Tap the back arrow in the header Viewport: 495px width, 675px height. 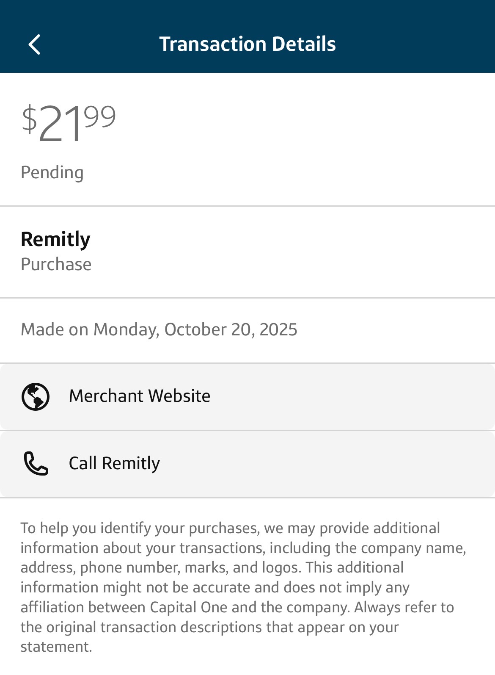pos(34,44)
